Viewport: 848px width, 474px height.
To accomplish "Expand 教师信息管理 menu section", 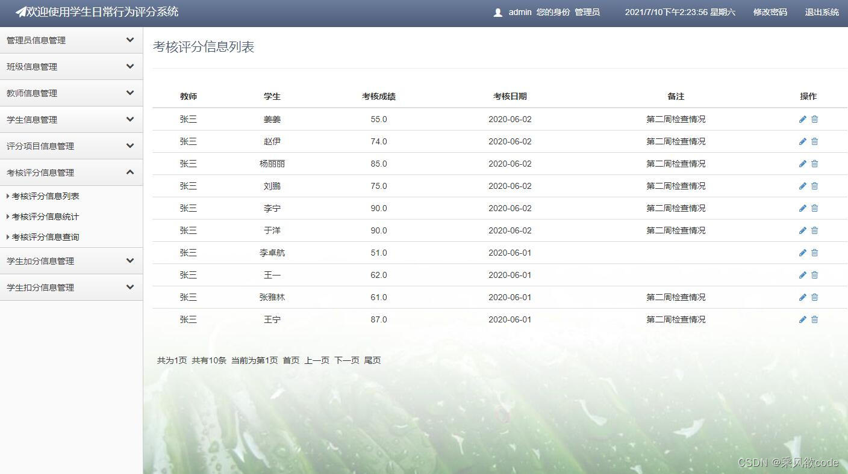I will (x=71, y=93).
